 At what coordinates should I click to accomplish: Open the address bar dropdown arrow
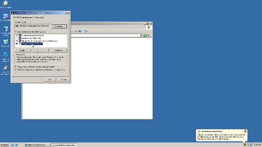pos(141,36)
